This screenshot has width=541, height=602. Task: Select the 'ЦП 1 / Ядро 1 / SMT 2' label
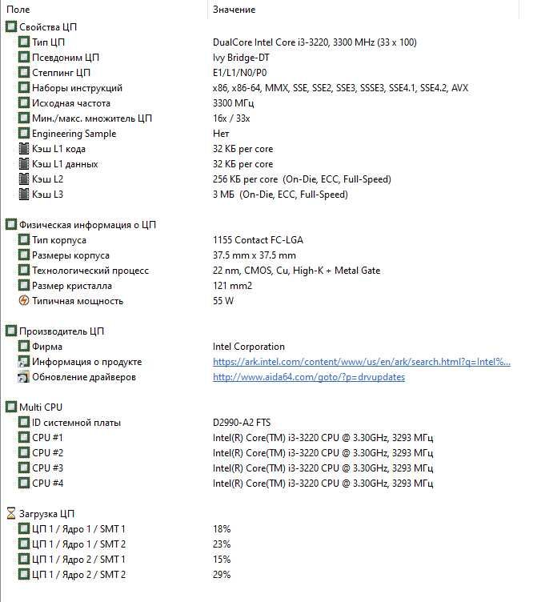click(78, 544)
